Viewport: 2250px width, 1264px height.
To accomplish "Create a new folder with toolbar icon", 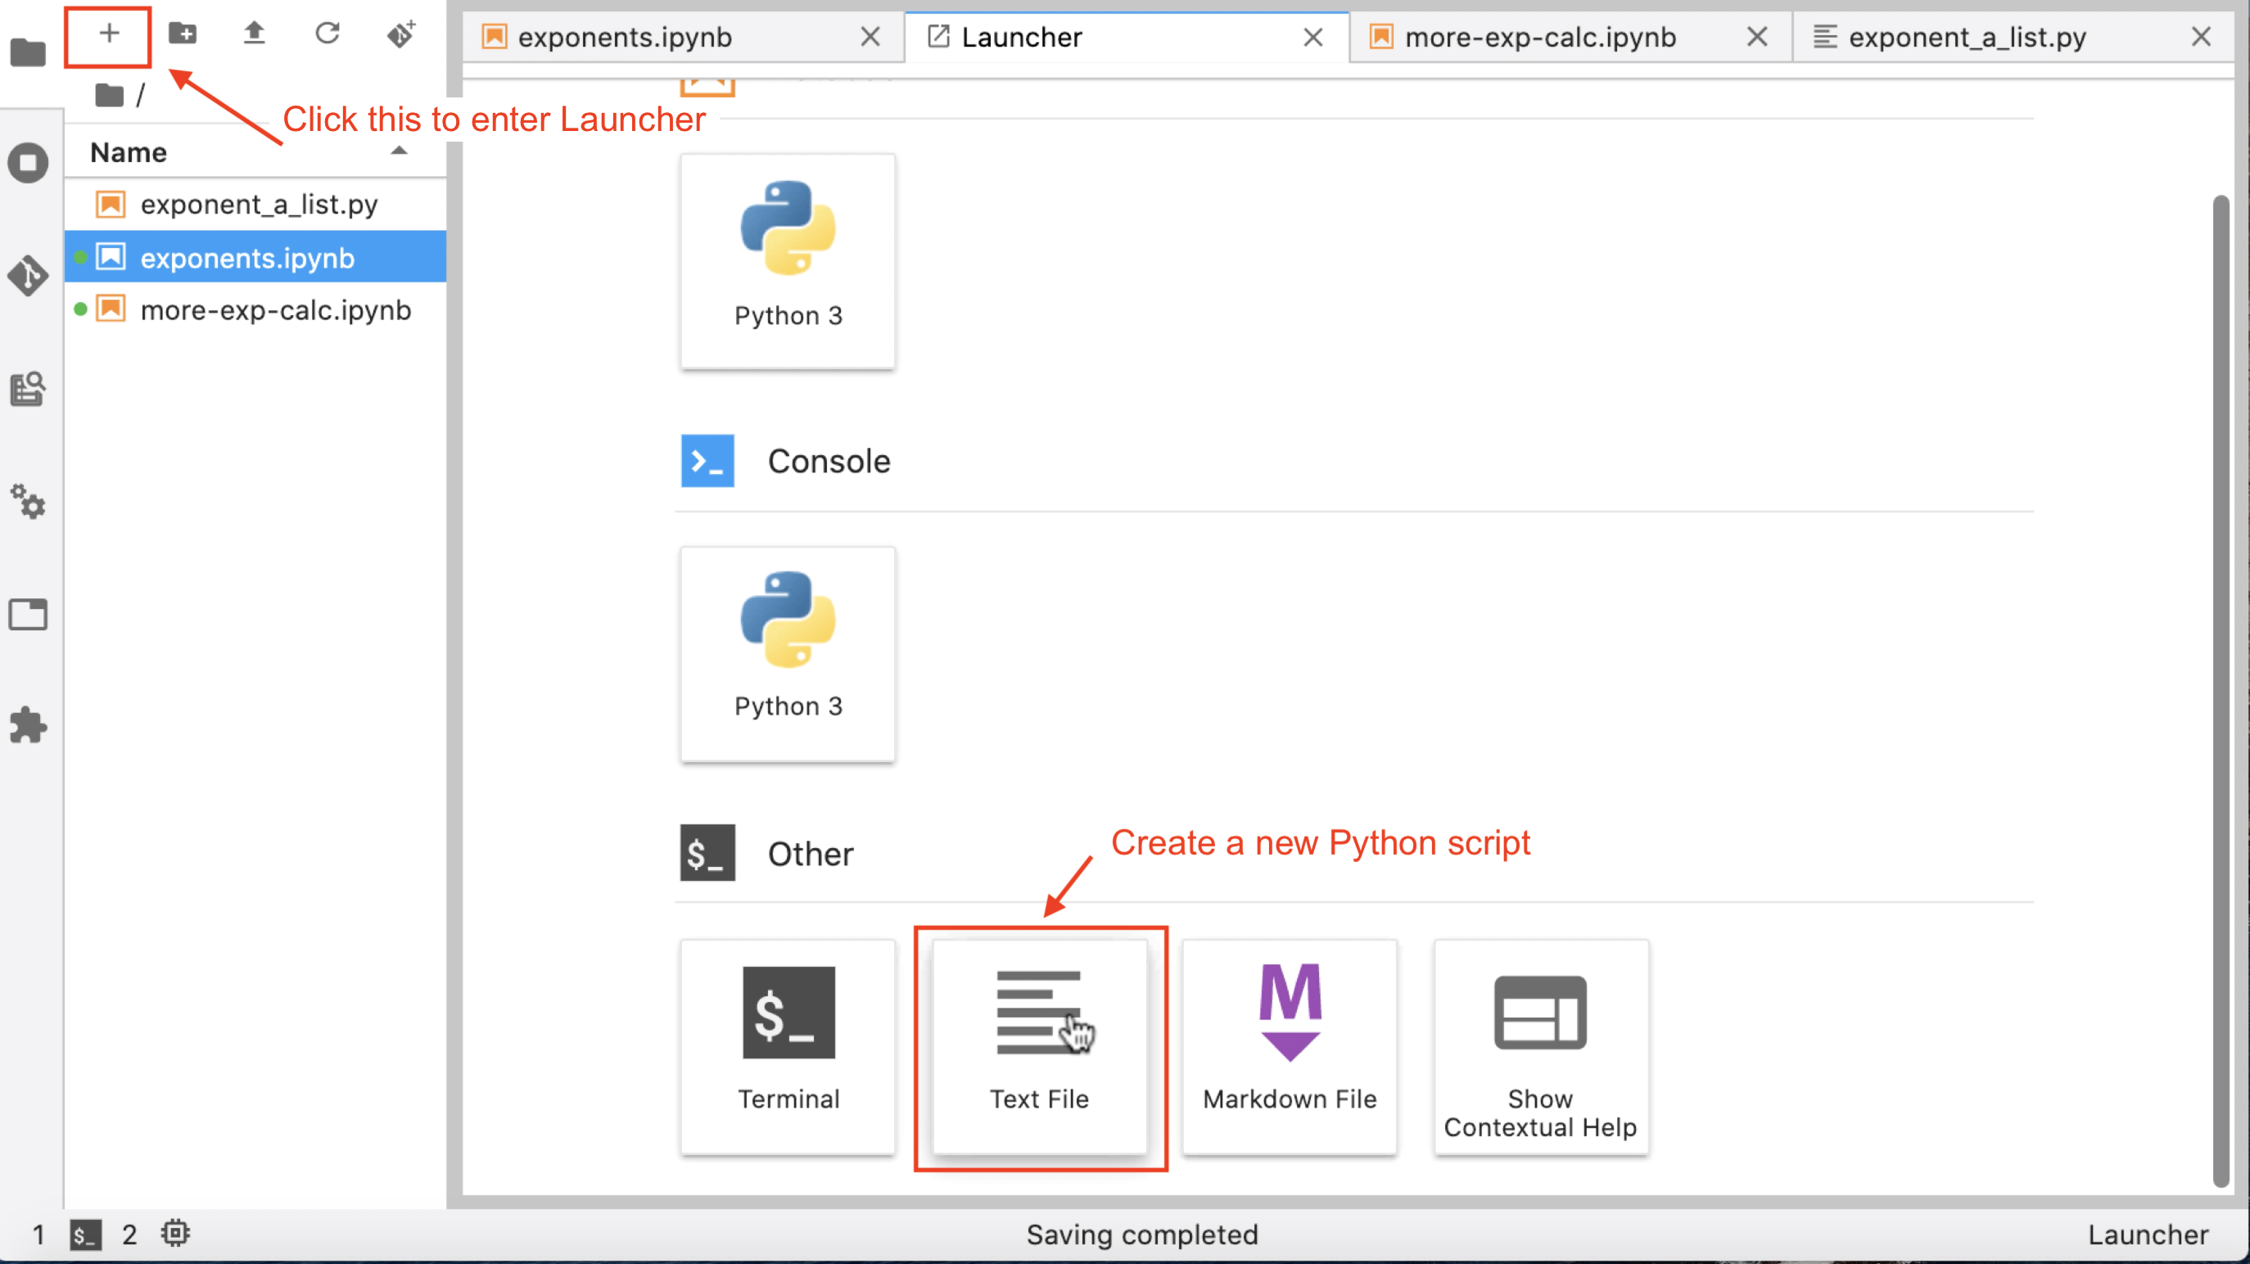I will (x=182, y=35).
